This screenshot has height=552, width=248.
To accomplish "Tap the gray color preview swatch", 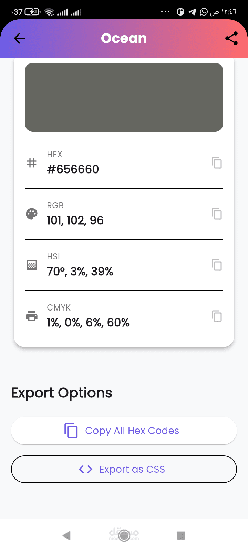I will point(124,97).
